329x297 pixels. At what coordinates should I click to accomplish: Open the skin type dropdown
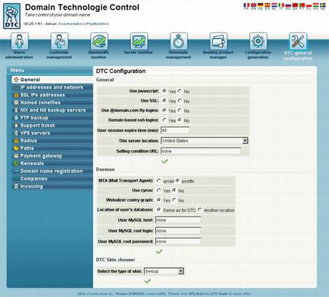181,271
